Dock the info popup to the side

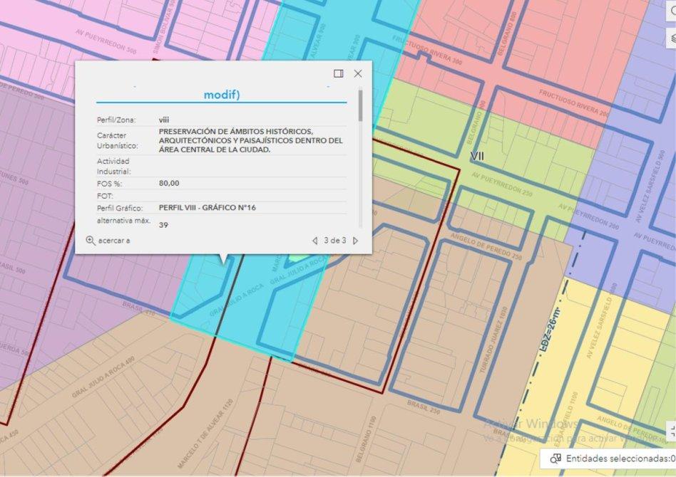pos(339,73)
